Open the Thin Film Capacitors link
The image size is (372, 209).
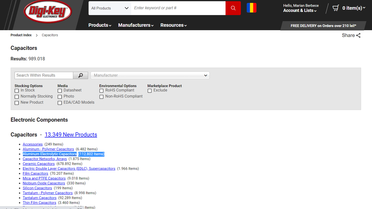(x=40, y=203)
